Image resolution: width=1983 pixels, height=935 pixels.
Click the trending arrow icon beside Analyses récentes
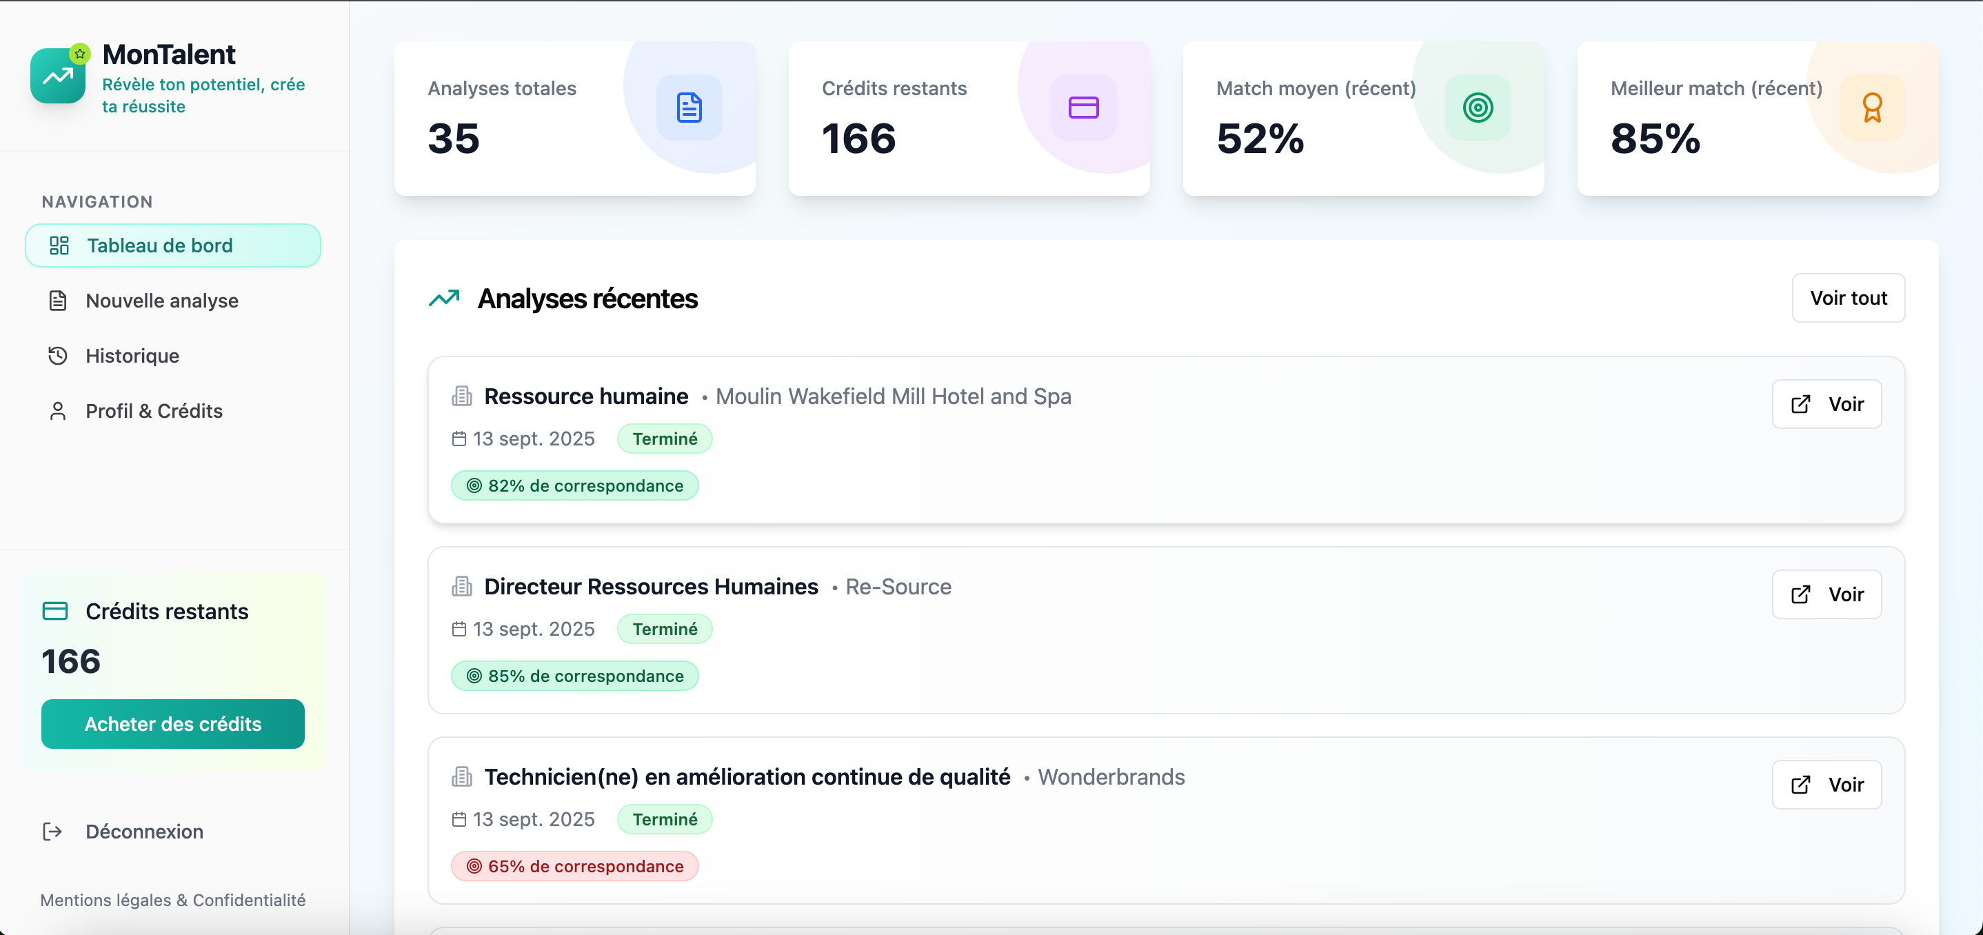tap(444, 298)
